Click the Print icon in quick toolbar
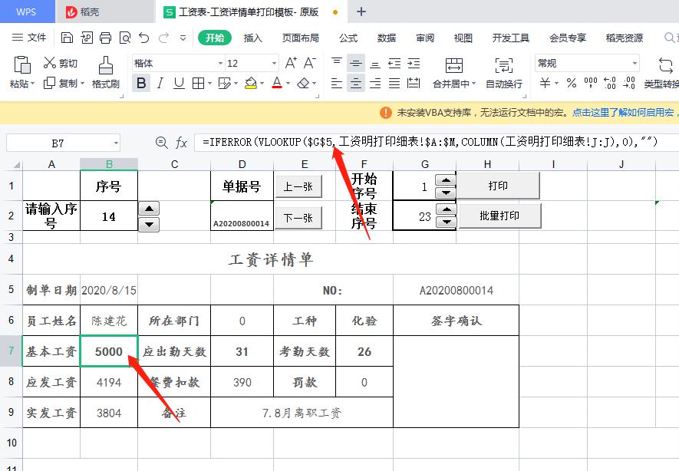The image size is (679, 471). (105, 38)
